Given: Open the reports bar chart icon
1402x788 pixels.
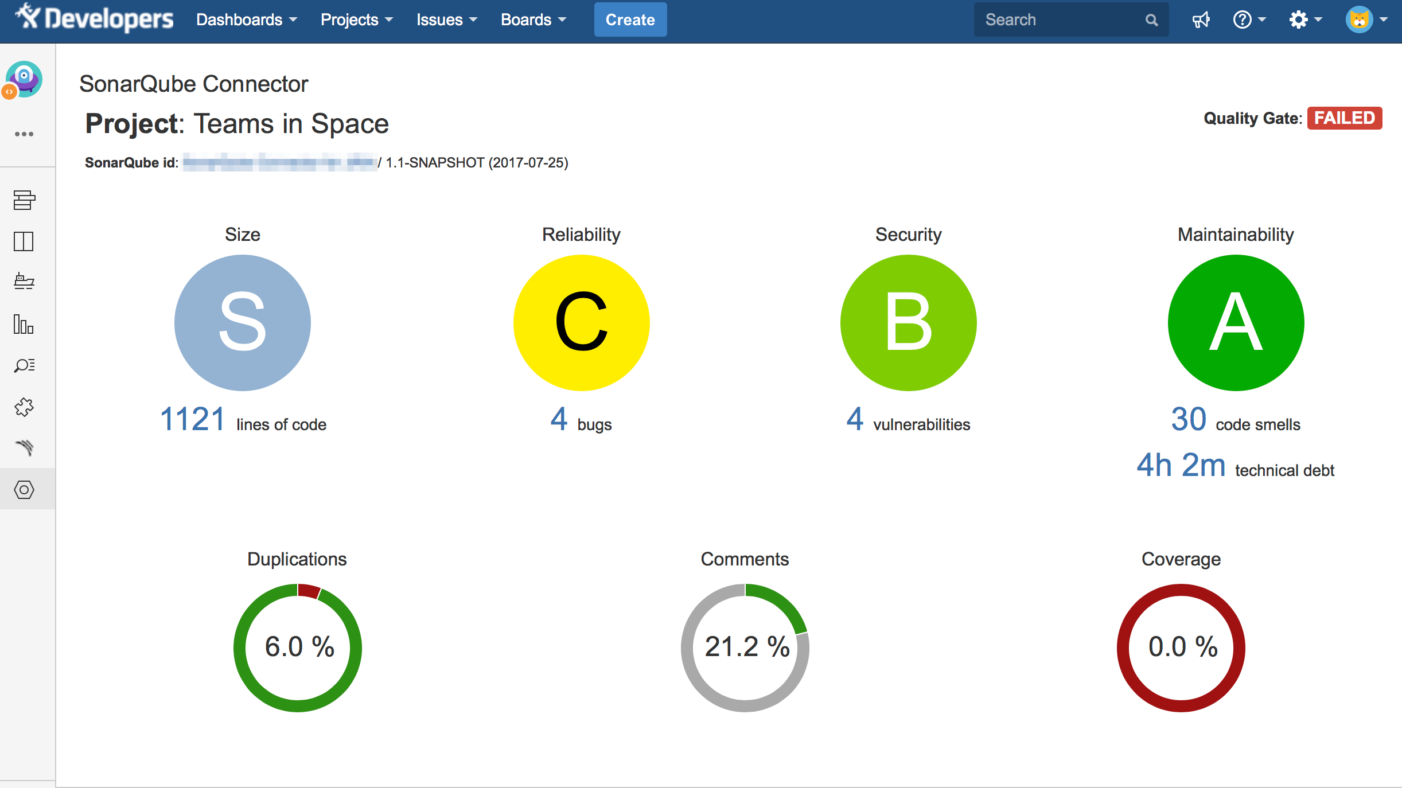Looking at the screenshot, I should [24, 324].
